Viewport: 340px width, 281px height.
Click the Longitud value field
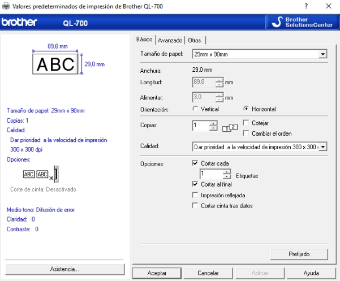pos(204,83)
